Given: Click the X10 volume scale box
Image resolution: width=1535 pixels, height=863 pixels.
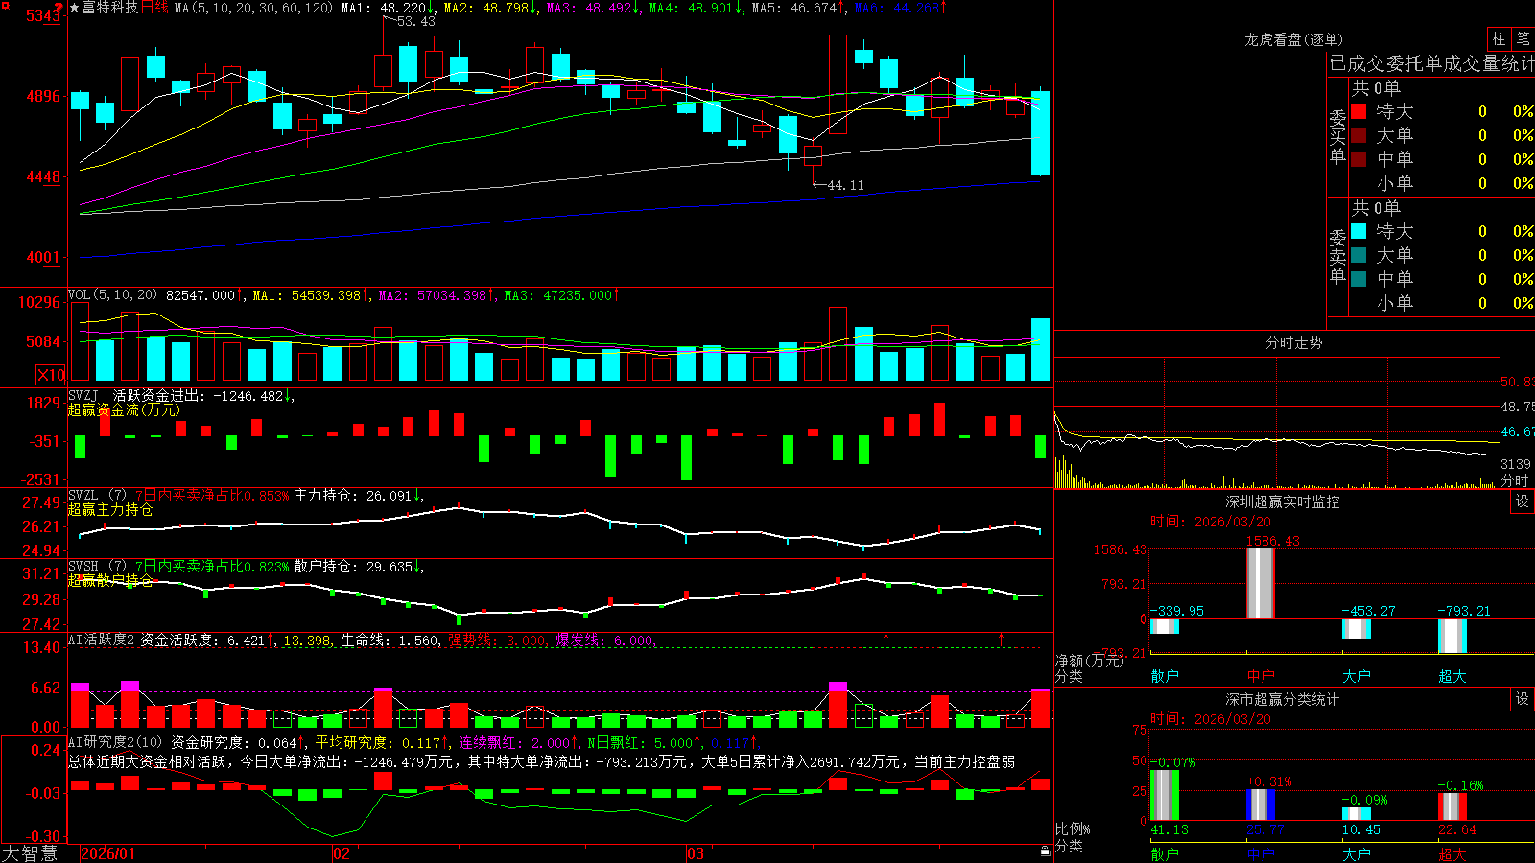Looking at the screenshot, I should coord(51,375).
